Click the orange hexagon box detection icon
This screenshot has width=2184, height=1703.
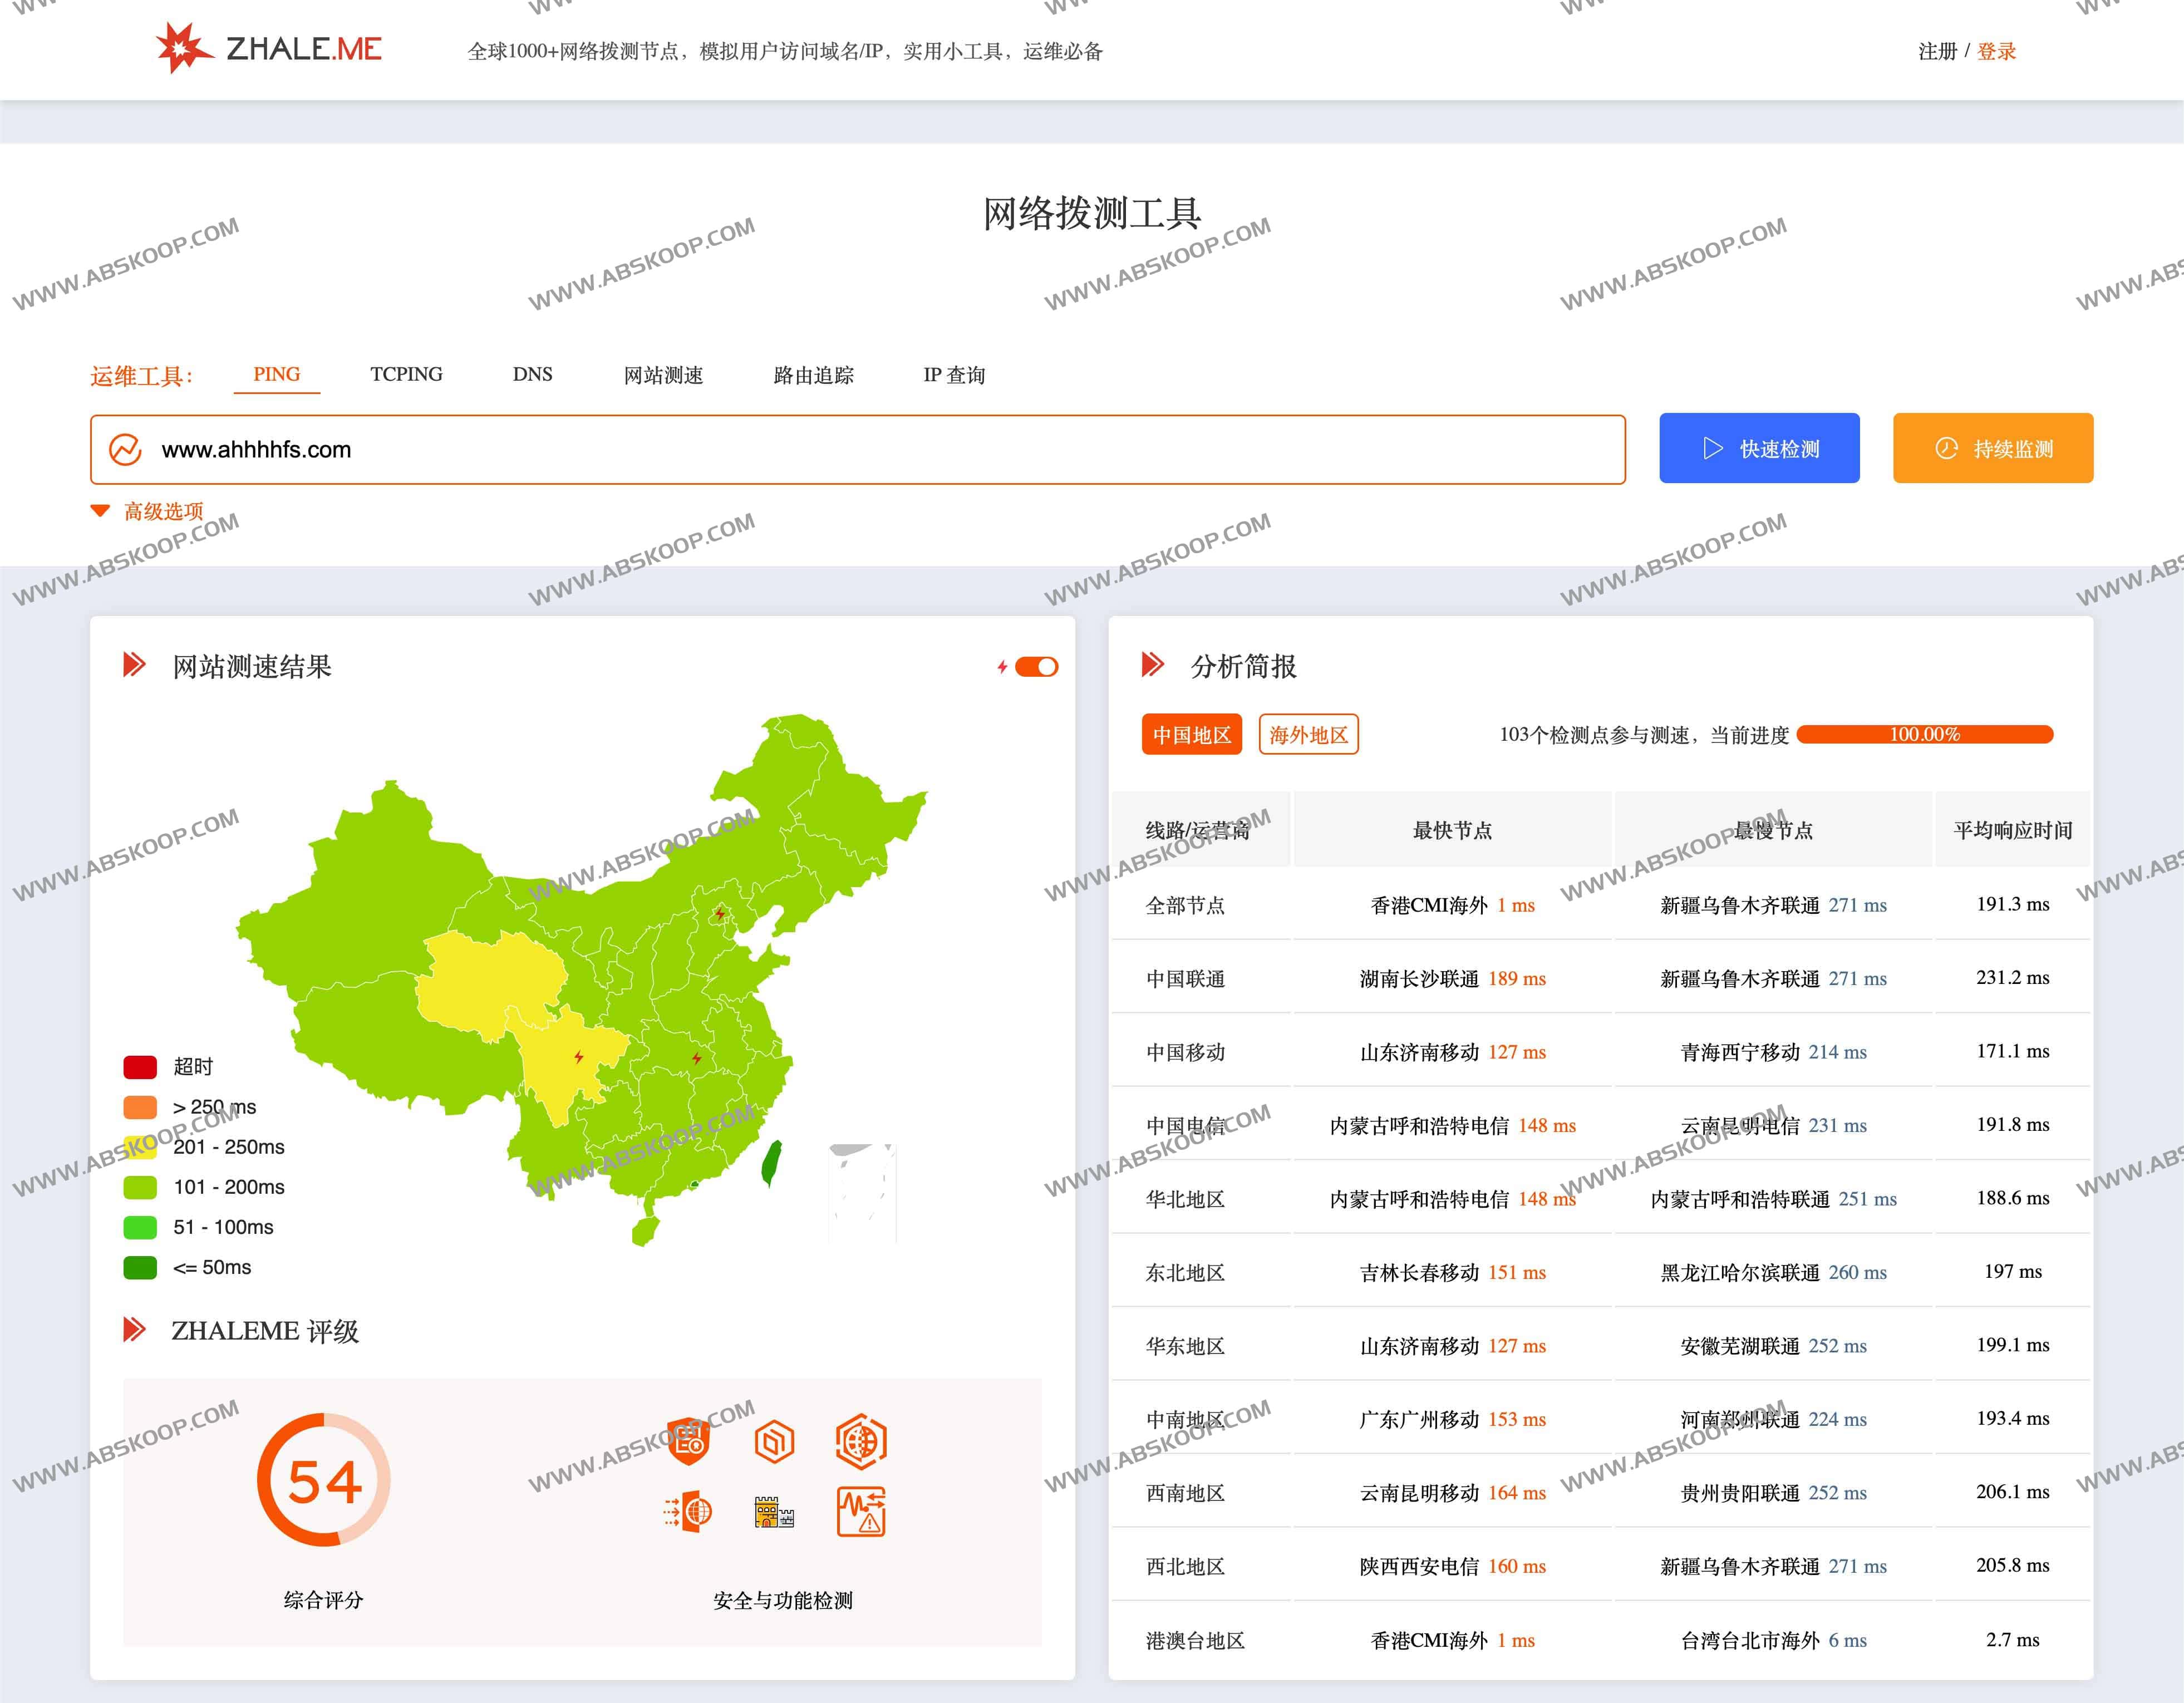(x=776, y=1441)
